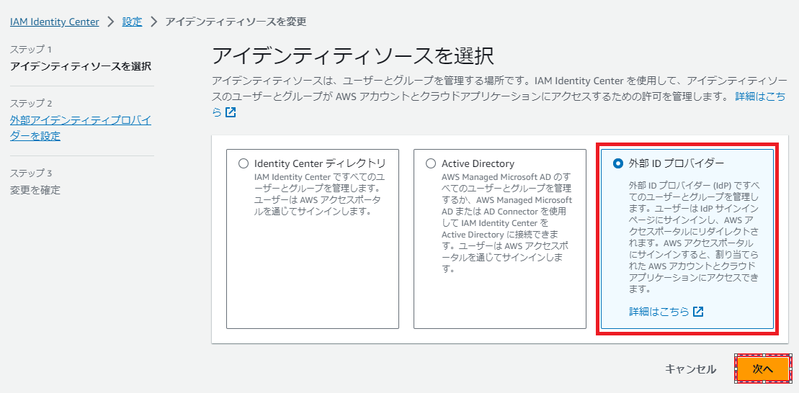Click the ステップ 3 label

pyautogui.click(x=31, y=173)
